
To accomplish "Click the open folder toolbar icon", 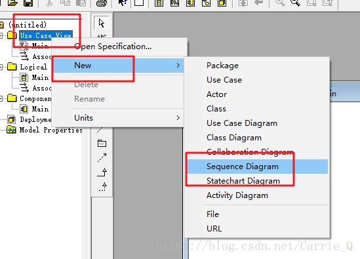I will 12,3.
